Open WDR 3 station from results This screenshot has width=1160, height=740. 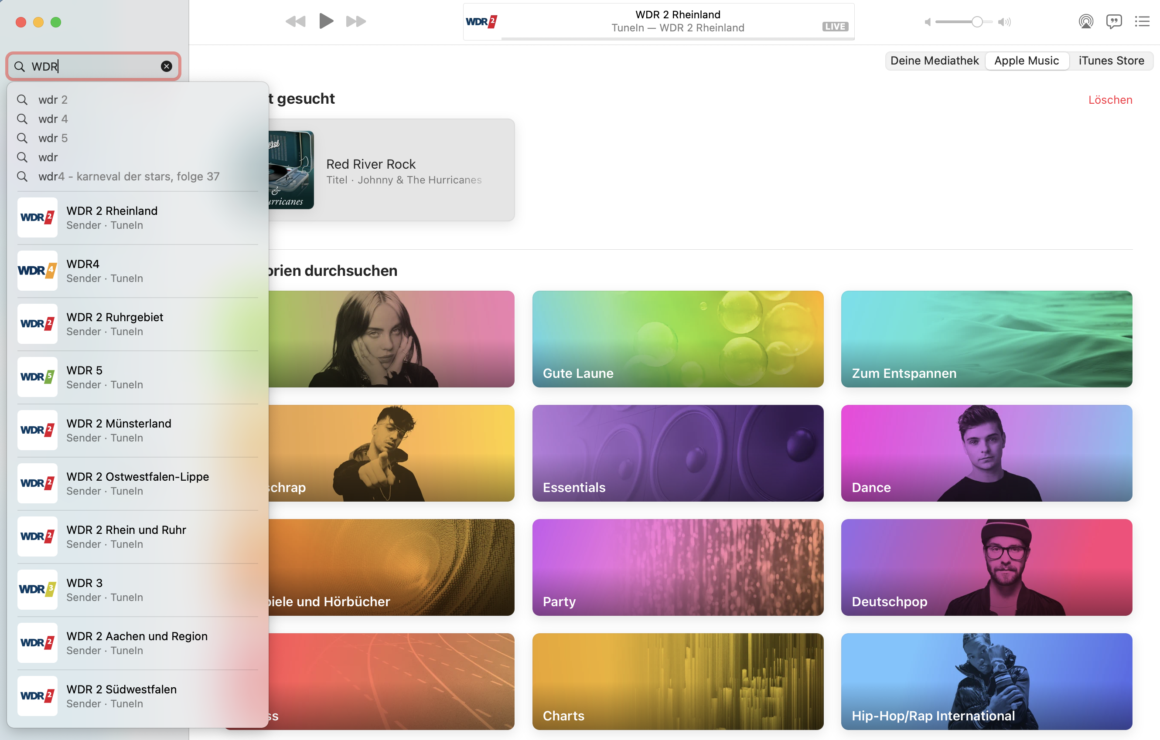tap(85, 590)
